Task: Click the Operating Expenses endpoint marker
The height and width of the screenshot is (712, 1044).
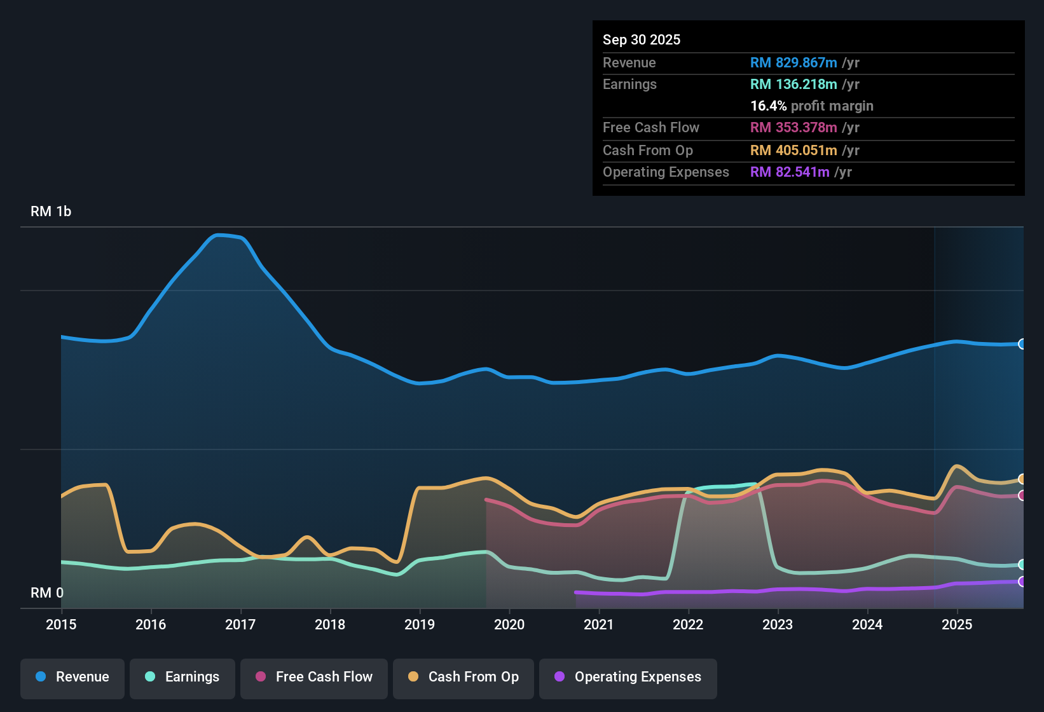Action: (x=1022, y=580)
